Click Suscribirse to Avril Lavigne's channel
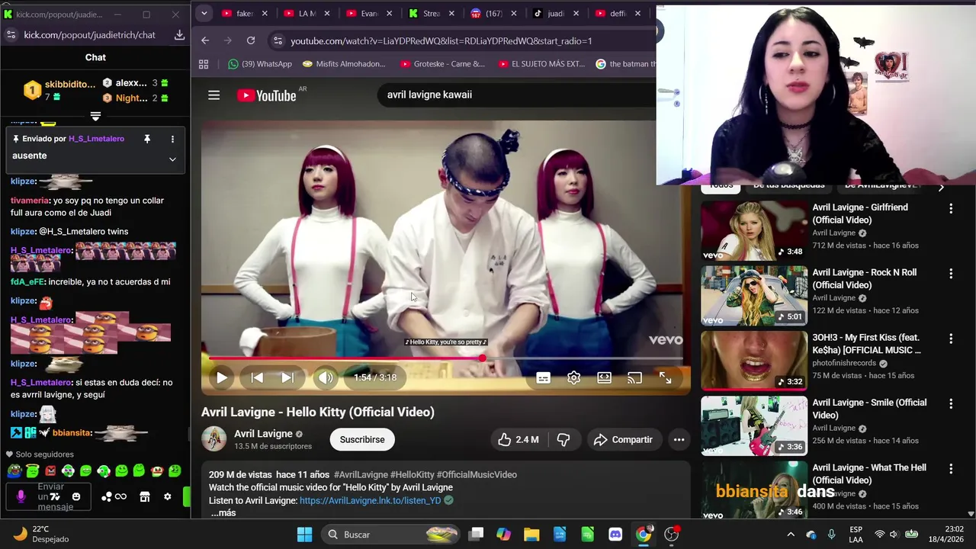This screenshot has height=549, width=976. 362,439
